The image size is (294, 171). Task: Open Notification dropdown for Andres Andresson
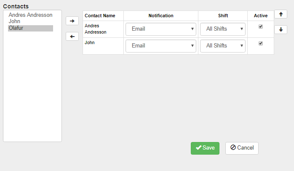click(x=161, y=29)
